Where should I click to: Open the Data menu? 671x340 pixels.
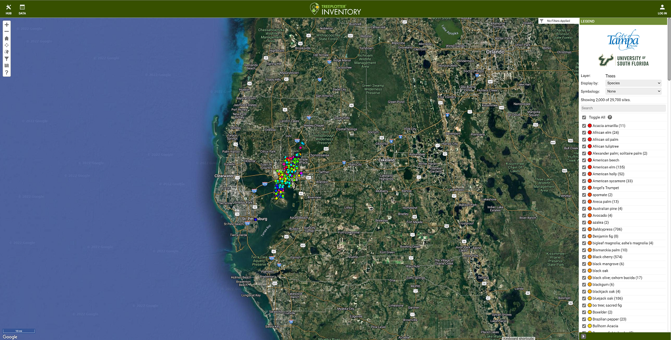[22, 9]
